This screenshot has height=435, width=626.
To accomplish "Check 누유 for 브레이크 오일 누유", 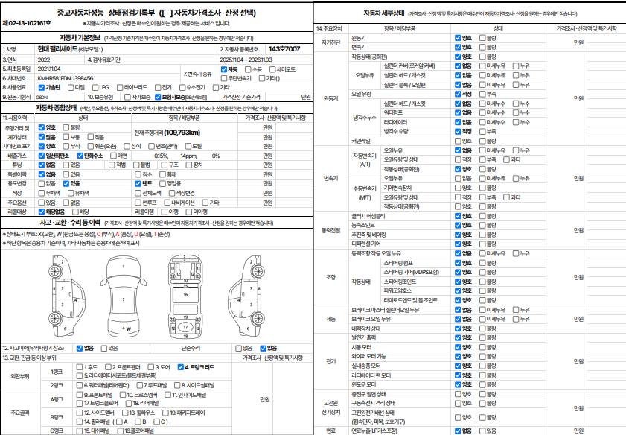I will 516,319.
